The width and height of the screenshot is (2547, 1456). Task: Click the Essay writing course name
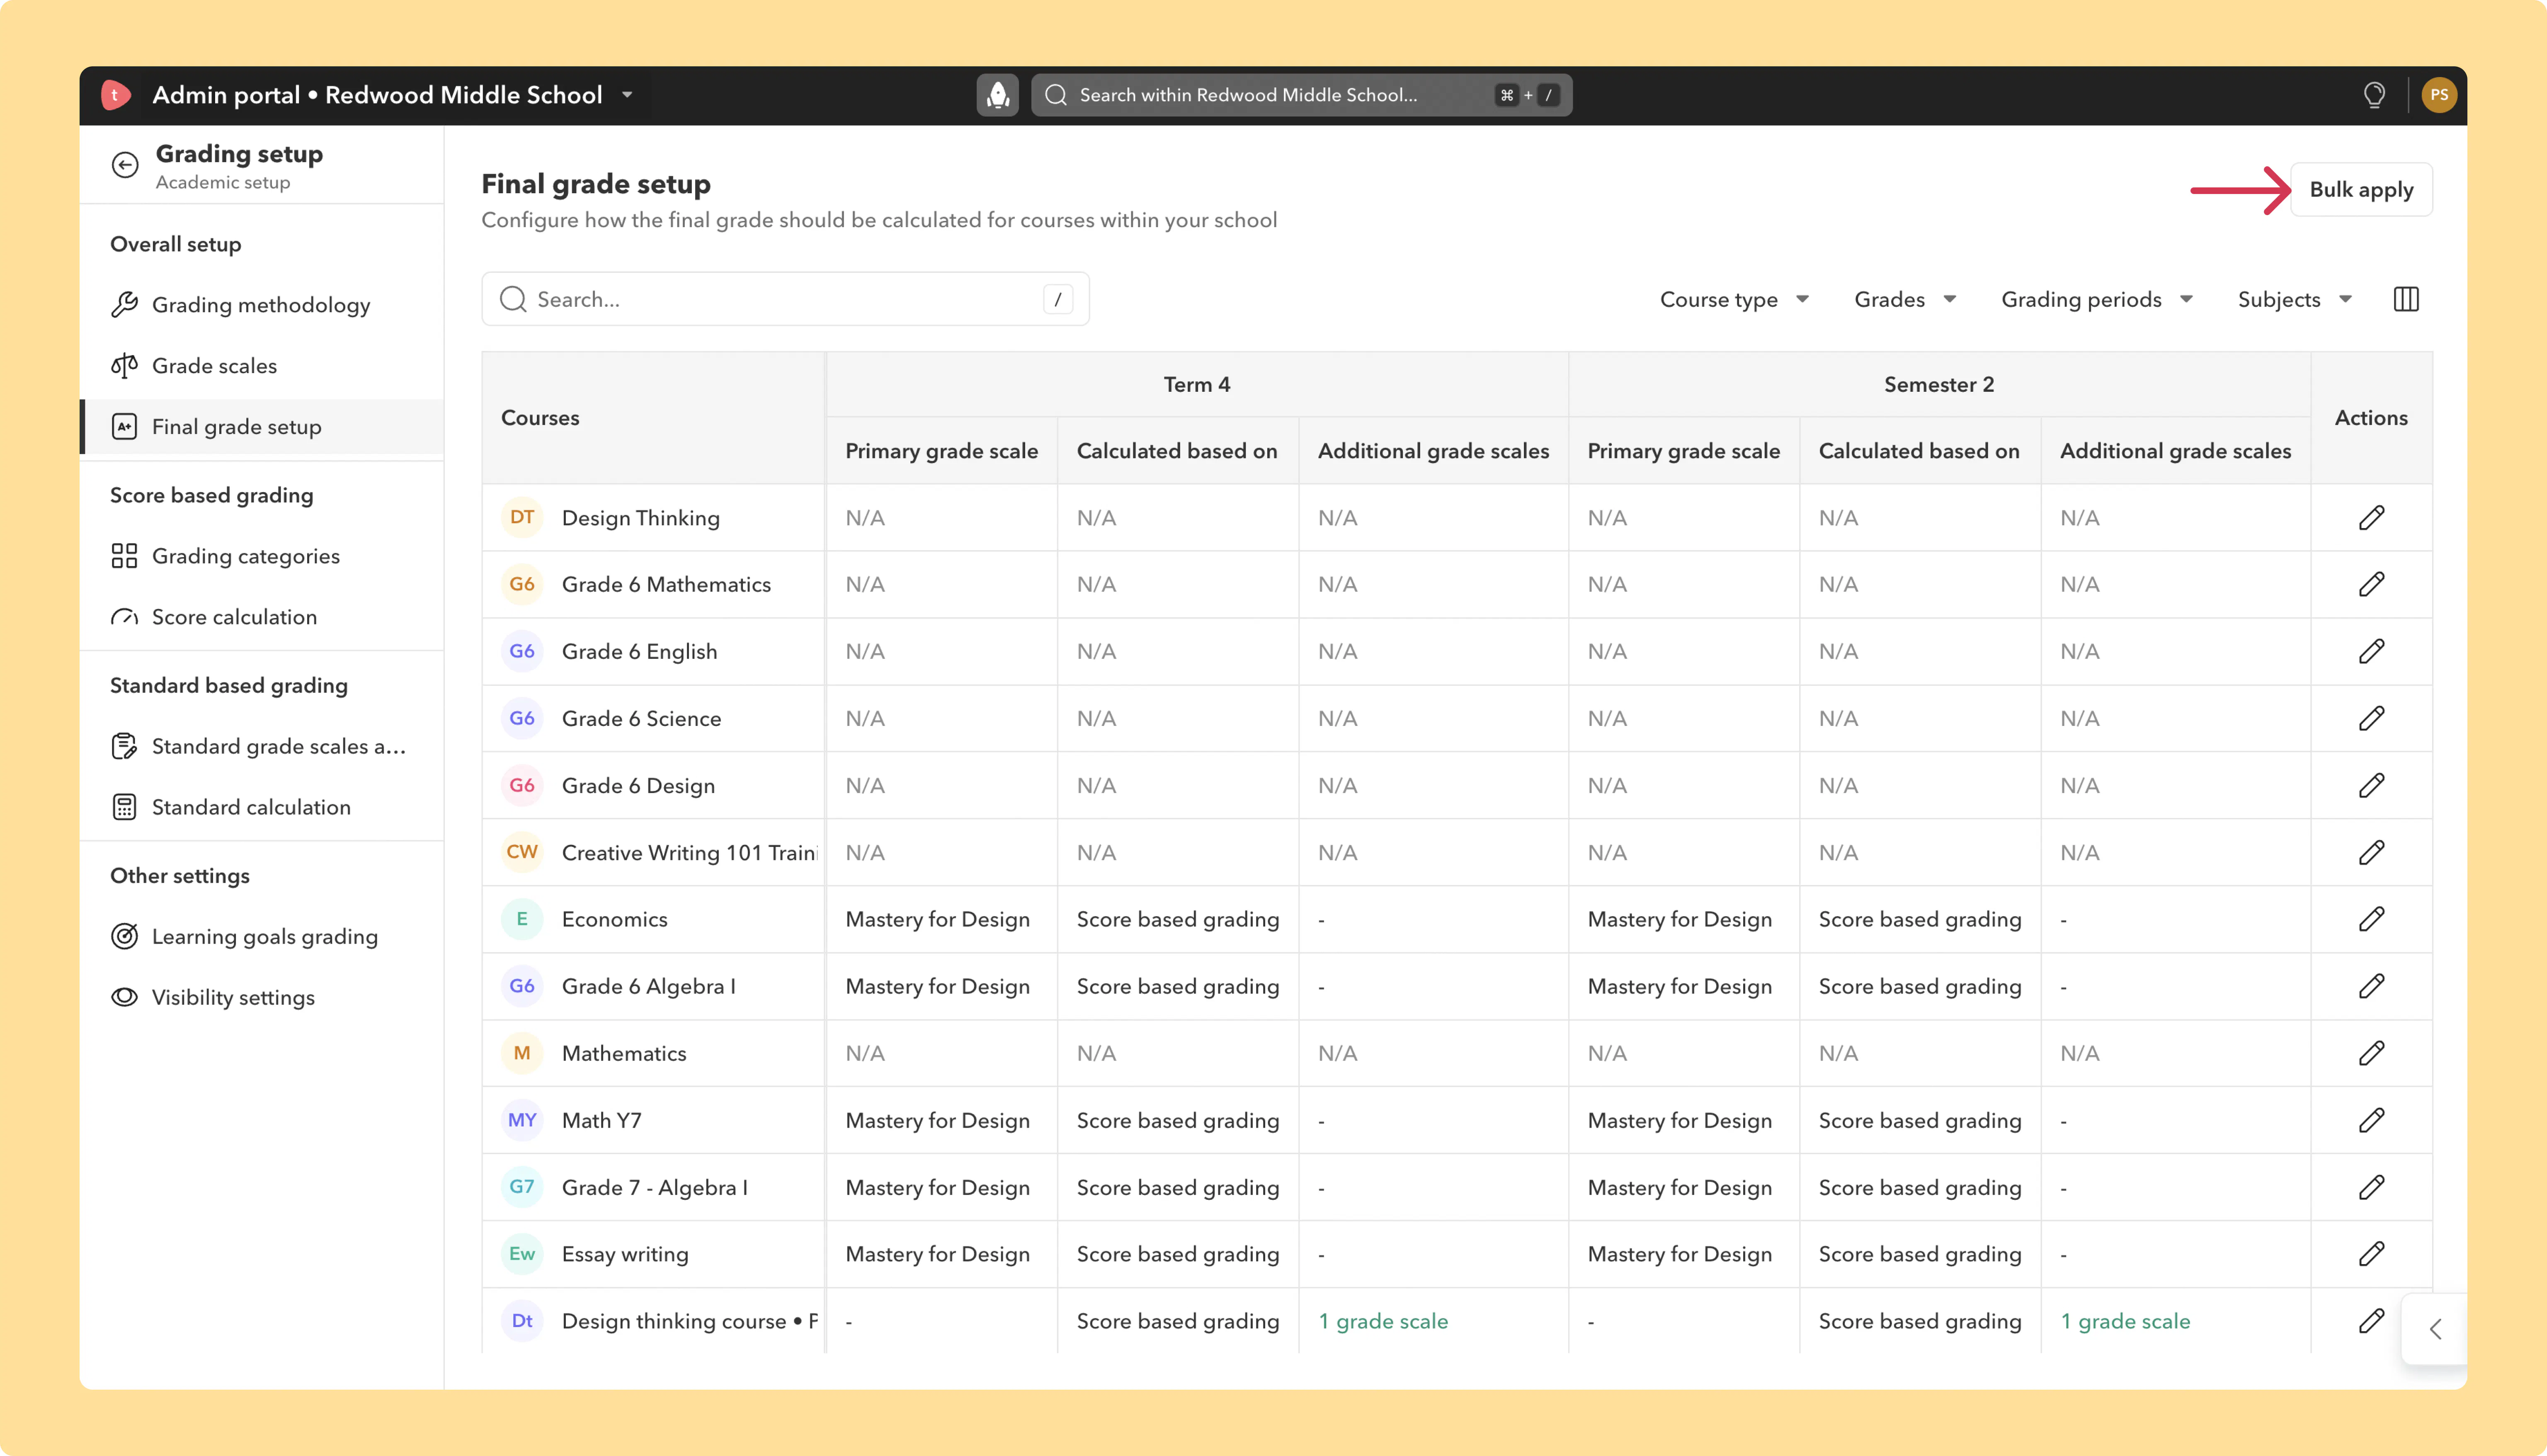(625, 1254)
